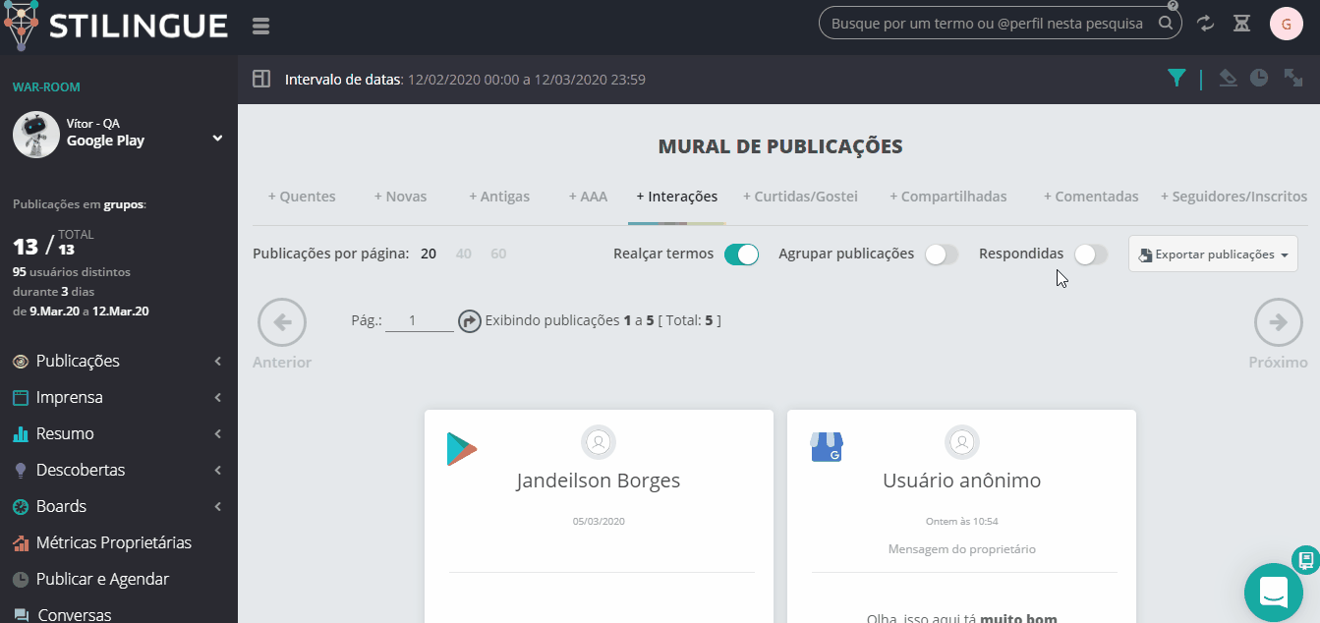The image size is (1320, 623).
Task: Enable the Agrupar publicações toggle
Action: (941, 255)
